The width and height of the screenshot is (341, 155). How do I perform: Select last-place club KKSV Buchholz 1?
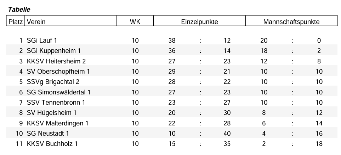tap(52, 144)
